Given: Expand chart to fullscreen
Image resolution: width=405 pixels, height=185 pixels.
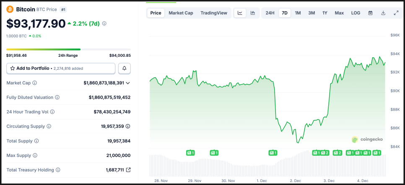Looking at the screenshot, I should coord(396,13).
